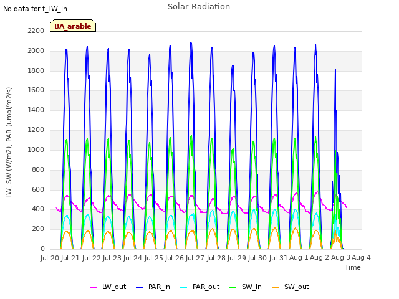Click the Jul 24 x-axis label
The height and width of the screenshot is (299, 399).
133,258
